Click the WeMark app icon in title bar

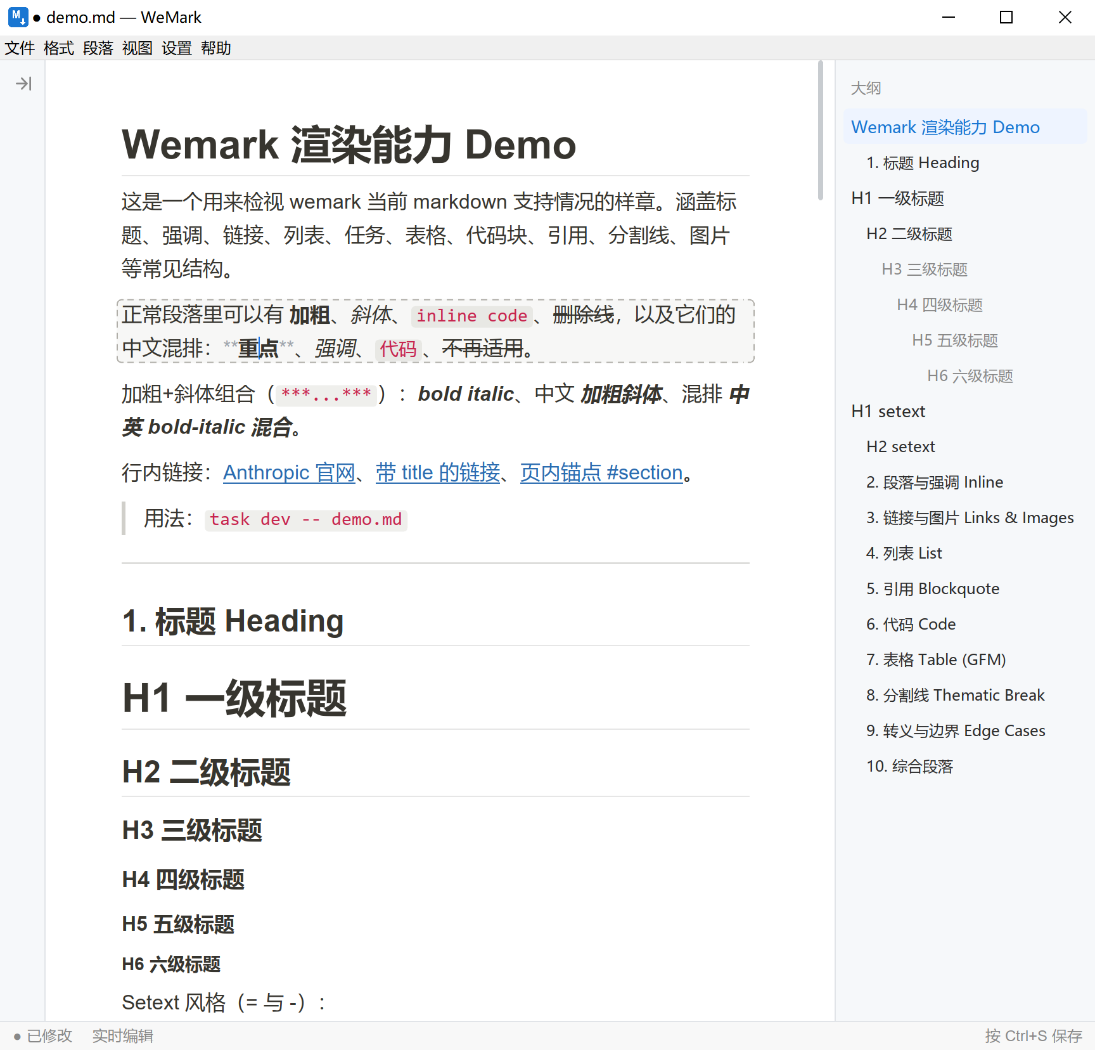point(18,17)
